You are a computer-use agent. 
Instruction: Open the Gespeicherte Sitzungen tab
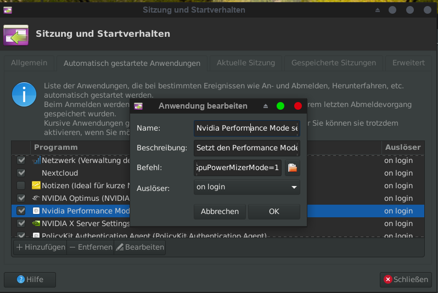tap(333, 63)
